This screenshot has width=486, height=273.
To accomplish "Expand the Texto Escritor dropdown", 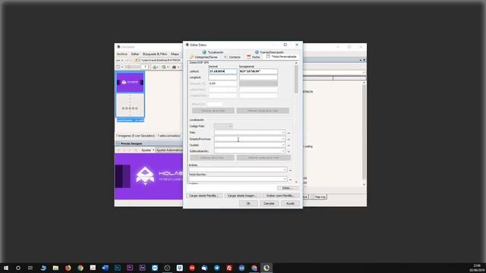I will pos(285,179).
